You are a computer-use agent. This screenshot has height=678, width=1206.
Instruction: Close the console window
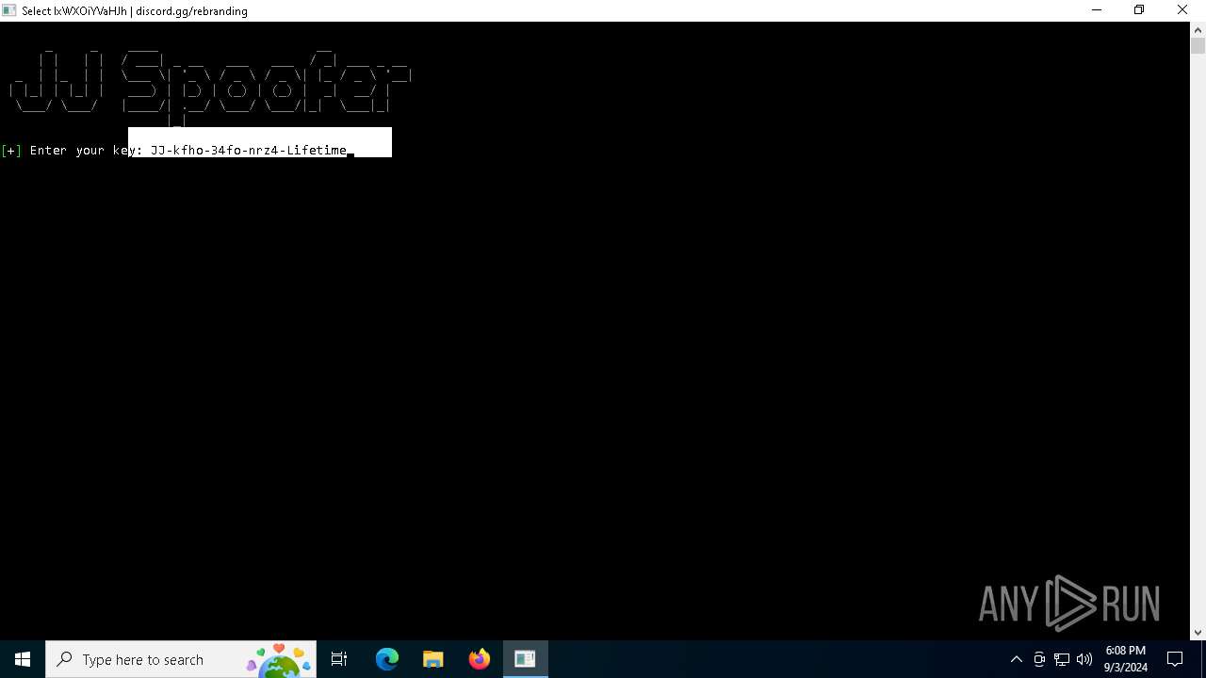coord(1182,10)
